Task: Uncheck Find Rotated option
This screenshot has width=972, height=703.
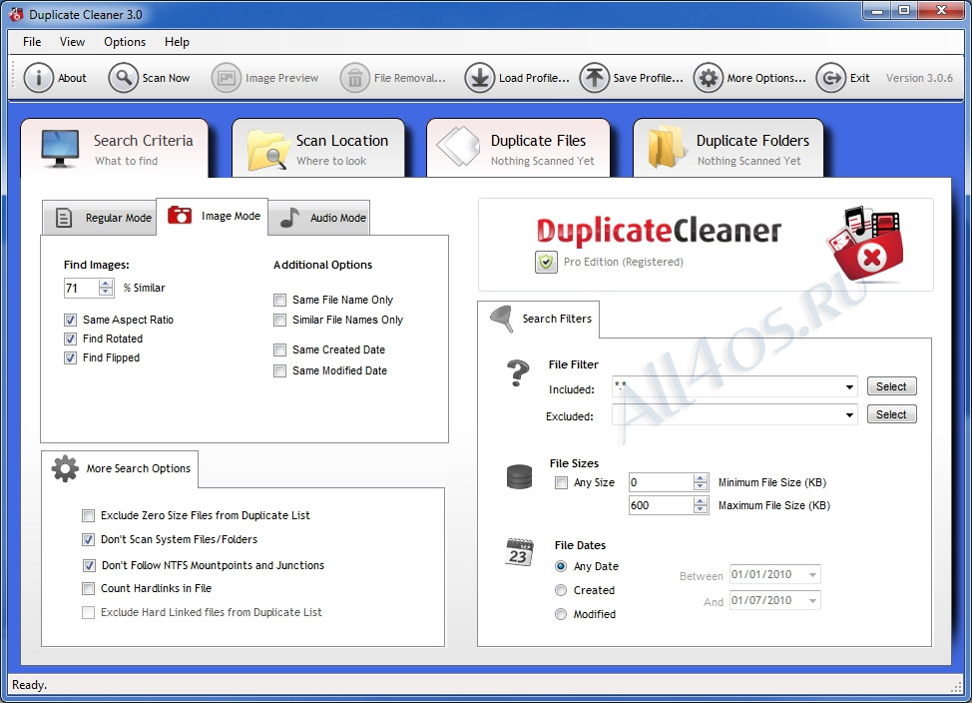Action: click(x=70, y=339)
